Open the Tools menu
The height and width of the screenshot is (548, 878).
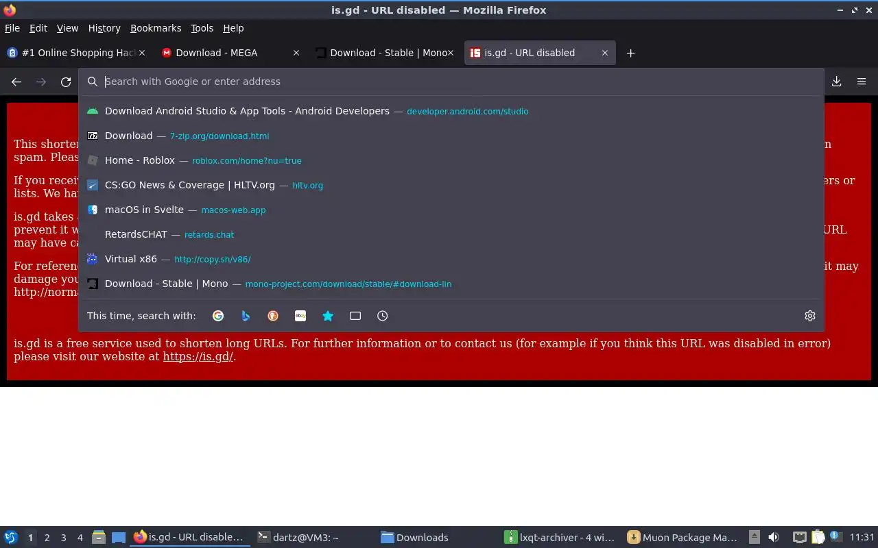(x=202, y=28)
